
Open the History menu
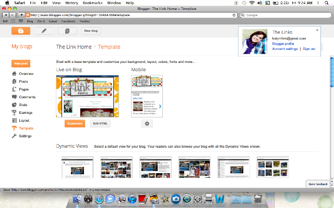[71, 3]
